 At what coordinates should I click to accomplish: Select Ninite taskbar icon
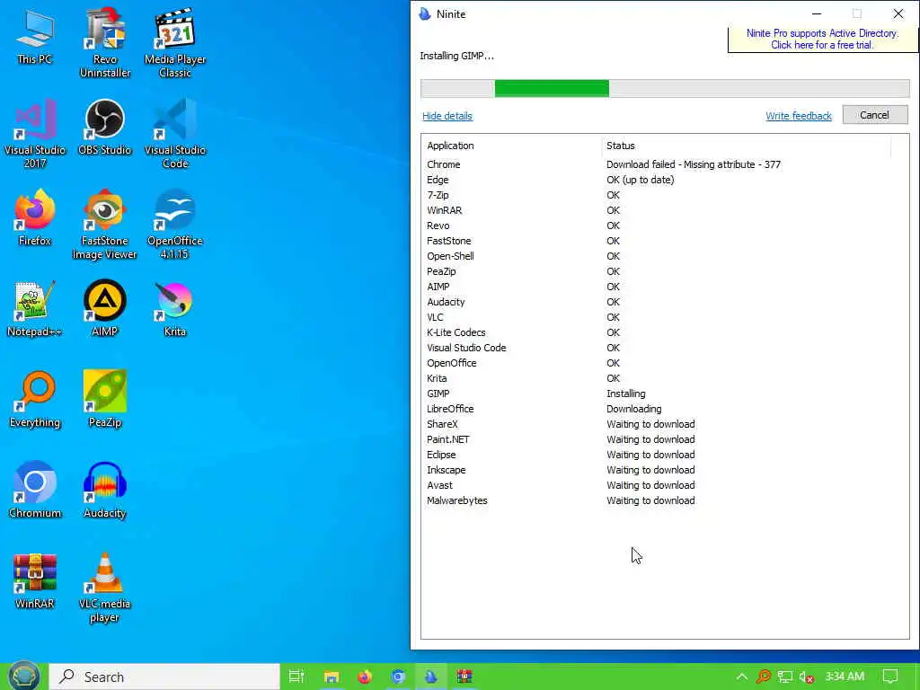(x=431, y=677)
